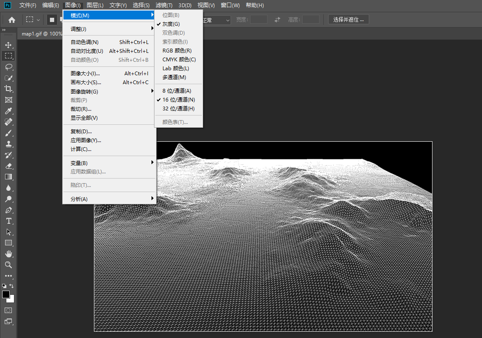Click 选择并遮住 button
This screenshot has width=482, height=338.
pos(348,19)
